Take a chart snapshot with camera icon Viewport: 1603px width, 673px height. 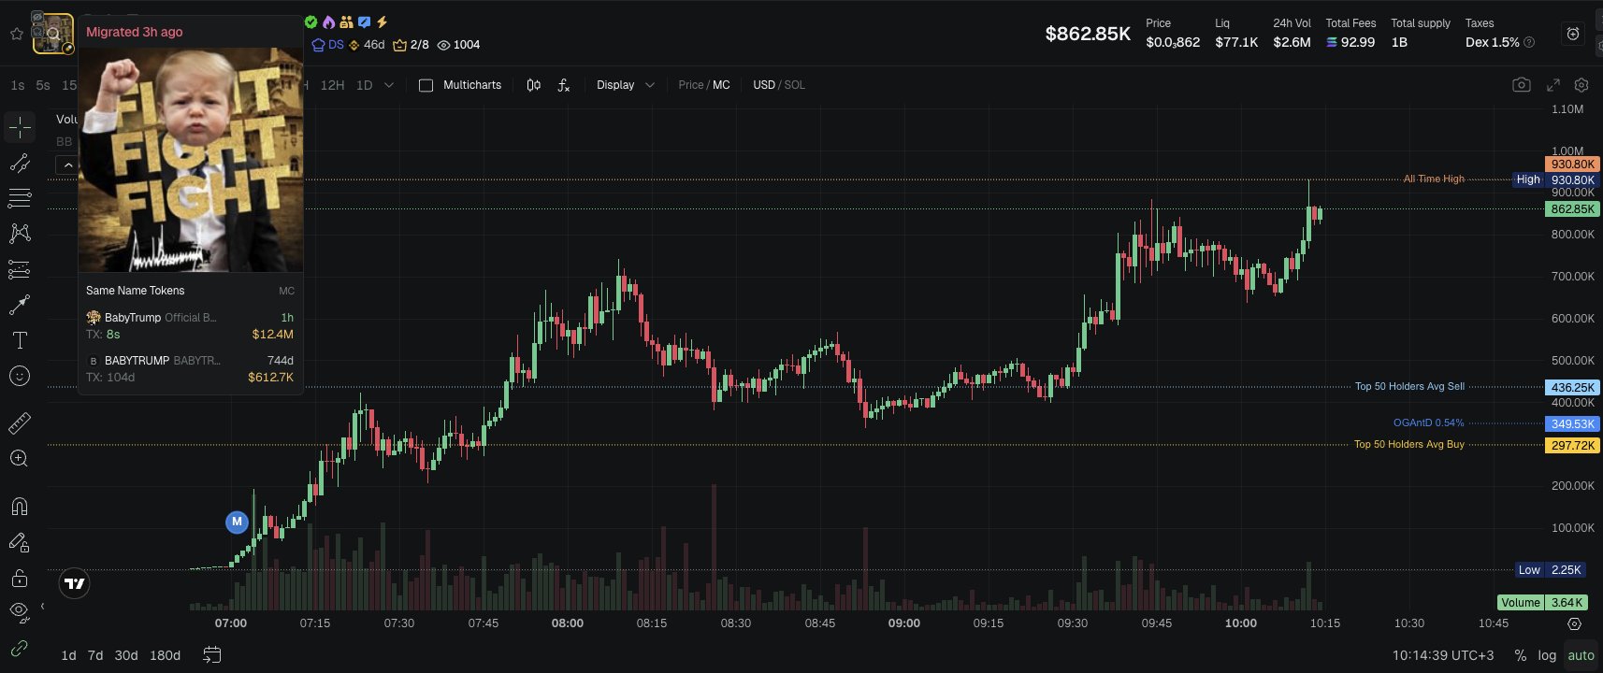pyautogui.click(x=1522, y=85)
